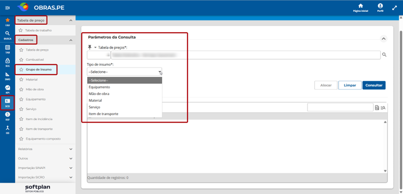Image resolution: width=403 pixels, height=194 pixels.
Task: Select the SEG lock sidebar icon
Action: point(7,63)
